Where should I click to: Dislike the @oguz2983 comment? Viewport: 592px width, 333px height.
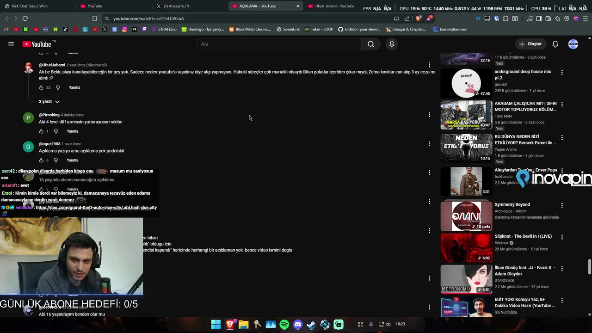[56, 160]
